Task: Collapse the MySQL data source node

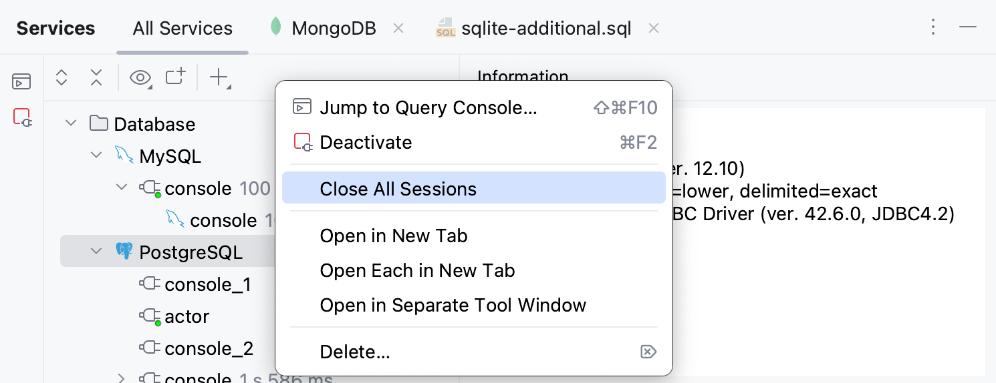Action: coord(96,155)
